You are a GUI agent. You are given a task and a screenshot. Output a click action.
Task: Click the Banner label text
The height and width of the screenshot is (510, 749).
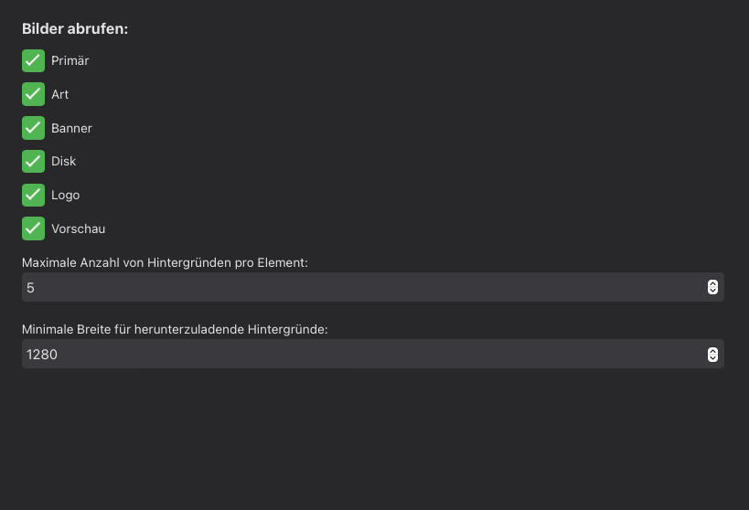coord(71,128)
